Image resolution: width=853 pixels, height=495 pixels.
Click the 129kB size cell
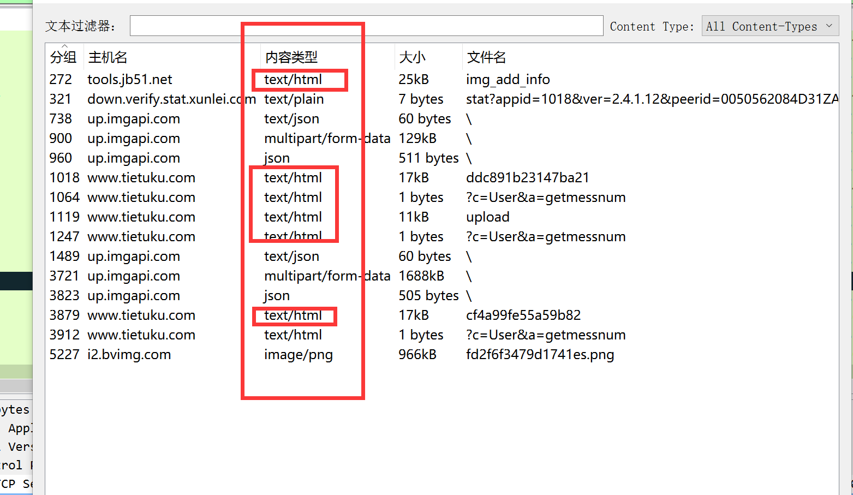click(417, 139)
